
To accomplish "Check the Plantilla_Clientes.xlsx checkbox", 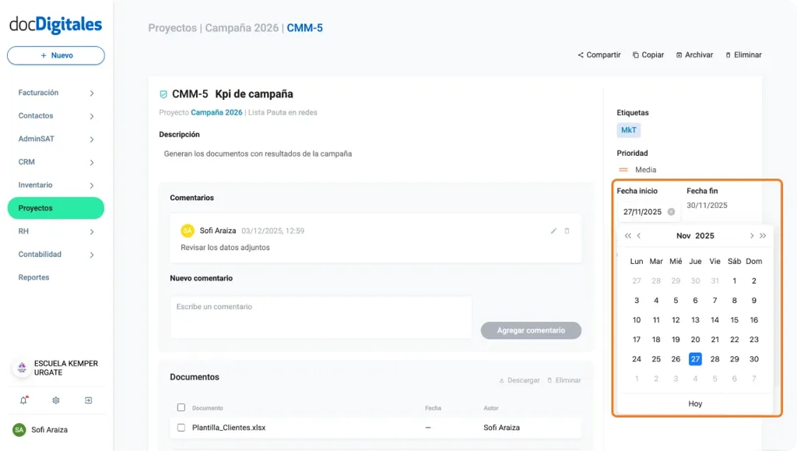I will click(180, 427).
